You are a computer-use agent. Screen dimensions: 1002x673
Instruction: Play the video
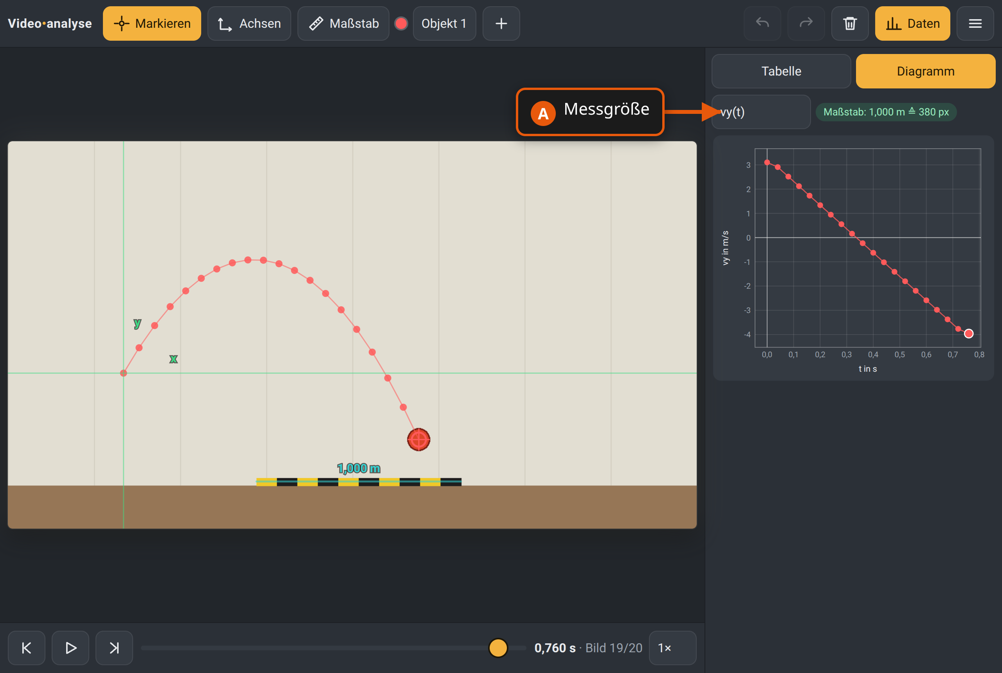[x=70, y=648]
